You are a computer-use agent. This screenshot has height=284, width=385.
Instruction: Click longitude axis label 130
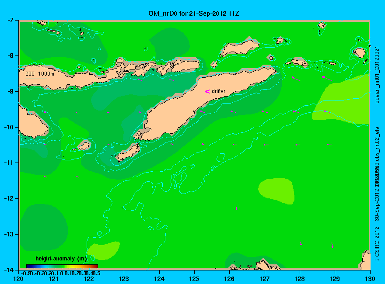pyautogui.click(x=370, y=279)
